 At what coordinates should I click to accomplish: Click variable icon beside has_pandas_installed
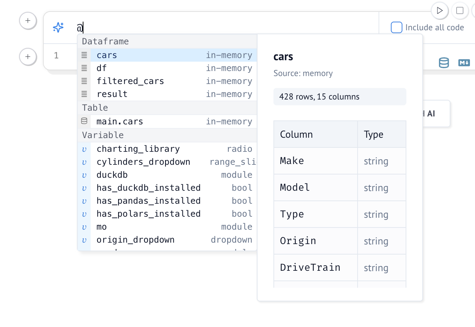pyautogui.click(x=84, y=201)
